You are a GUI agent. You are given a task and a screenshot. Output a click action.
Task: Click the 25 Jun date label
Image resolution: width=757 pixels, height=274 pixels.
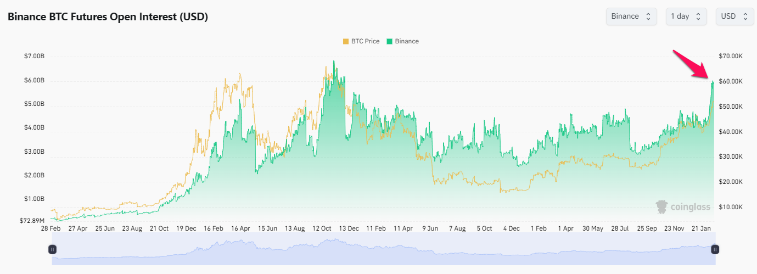(105, 228)
